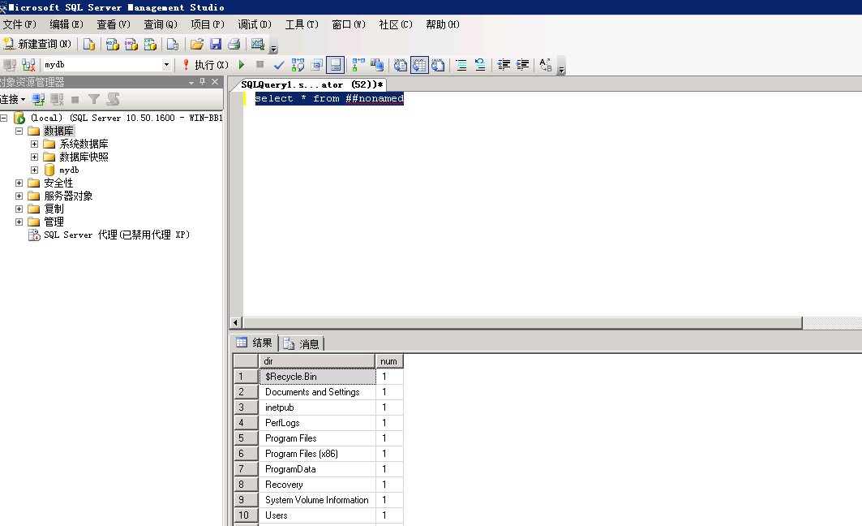Specify Values for Template Parameters
Screen dimensions: 862x526
click(546, 65)
